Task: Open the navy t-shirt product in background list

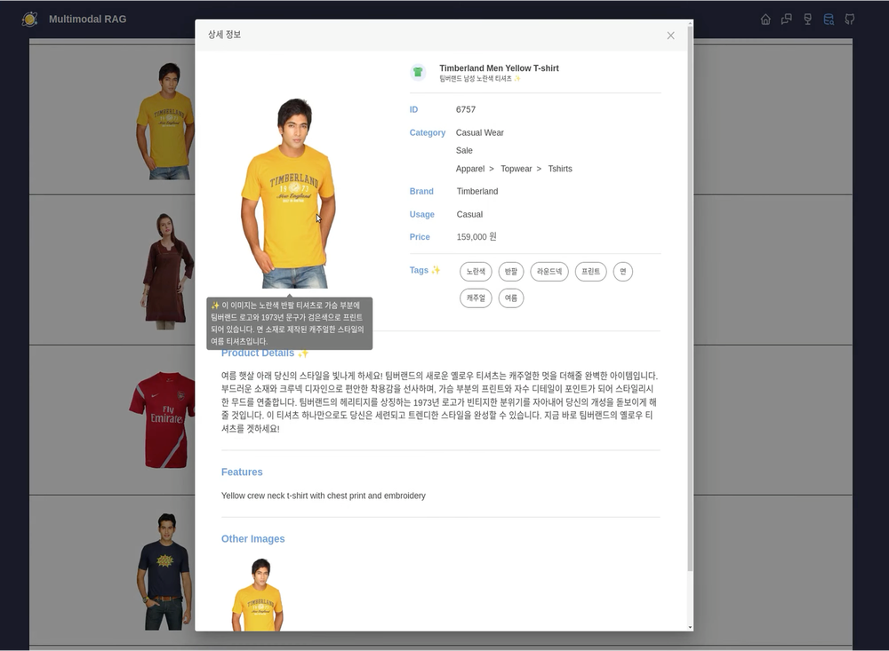Action: click(x=165, y=572)
